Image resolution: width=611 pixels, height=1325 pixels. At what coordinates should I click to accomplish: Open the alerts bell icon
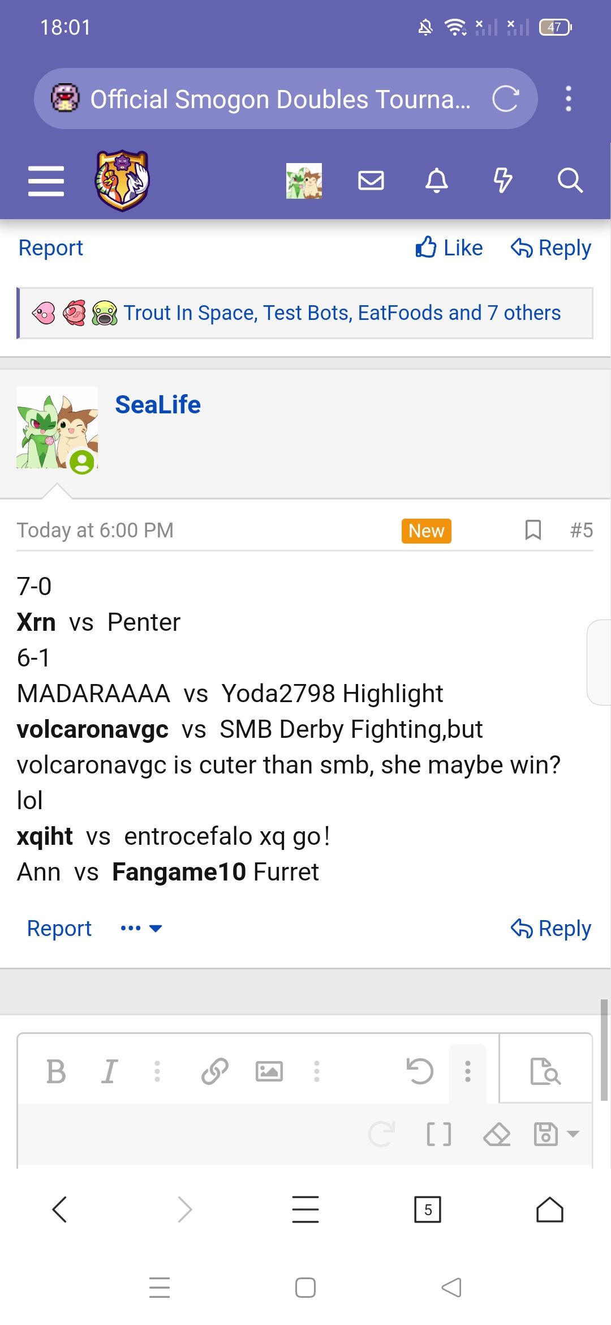click(436, 181)
